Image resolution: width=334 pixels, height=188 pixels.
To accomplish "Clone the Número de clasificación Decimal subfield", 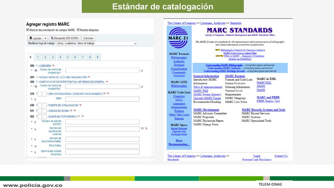I will click(142, 128).
